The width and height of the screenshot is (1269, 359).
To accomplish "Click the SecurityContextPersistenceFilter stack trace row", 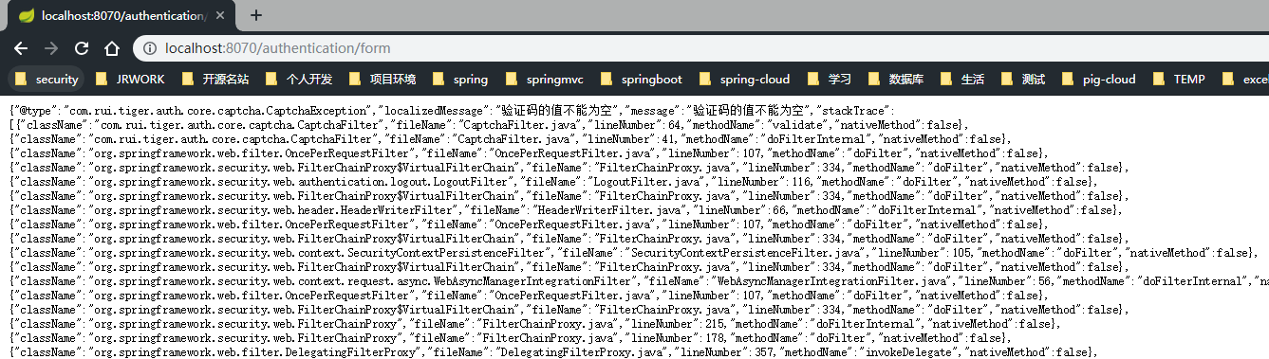I will click(632, 253).
